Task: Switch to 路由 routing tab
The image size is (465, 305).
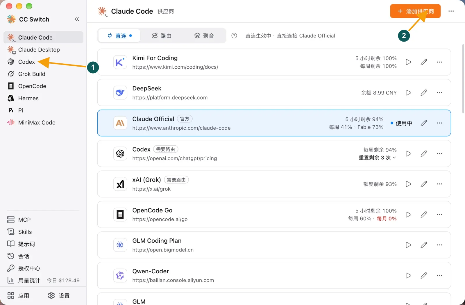Action: [162, 36]
